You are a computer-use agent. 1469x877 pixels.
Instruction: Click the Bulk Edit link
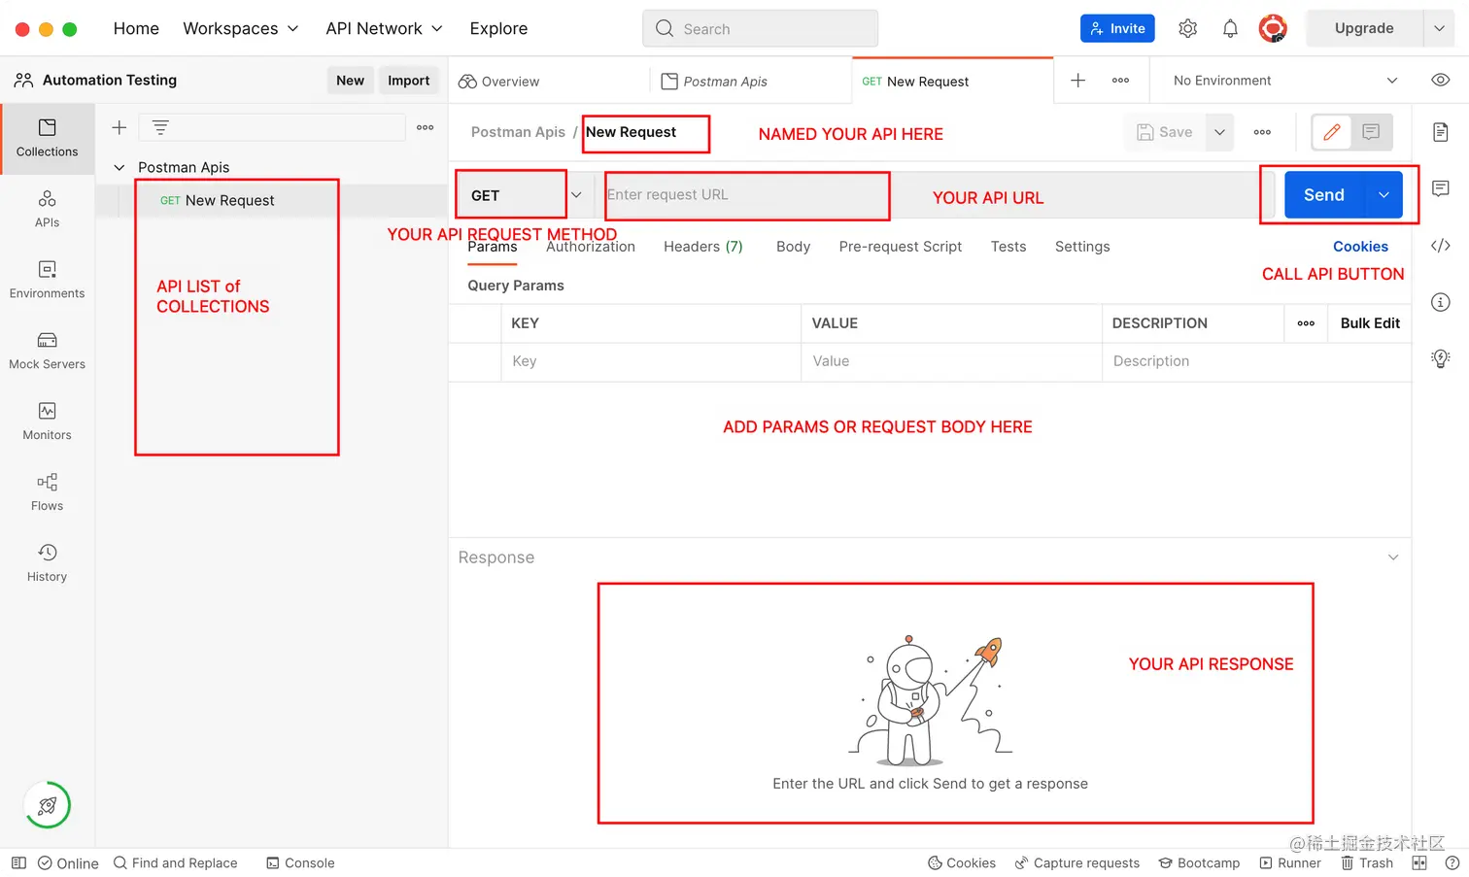click(1370, 323)
